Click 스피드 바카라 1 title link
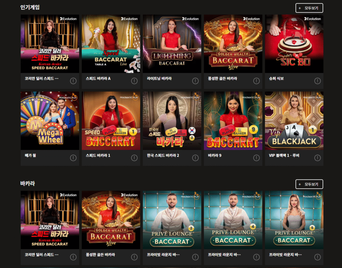Viewport: 342px width, 268px height. [98, 155]
